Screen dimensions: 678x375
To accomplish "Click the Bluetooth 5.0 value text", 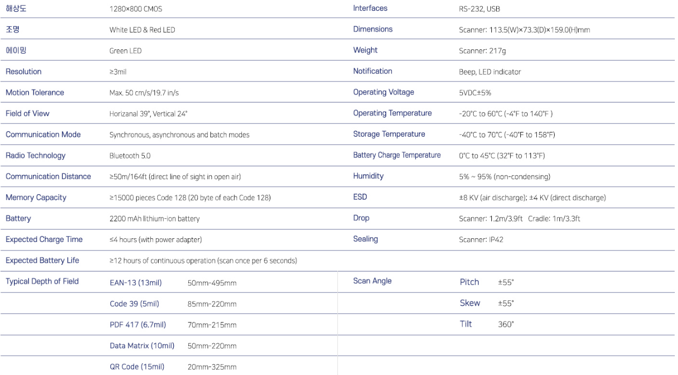I will tap(130, 156).
